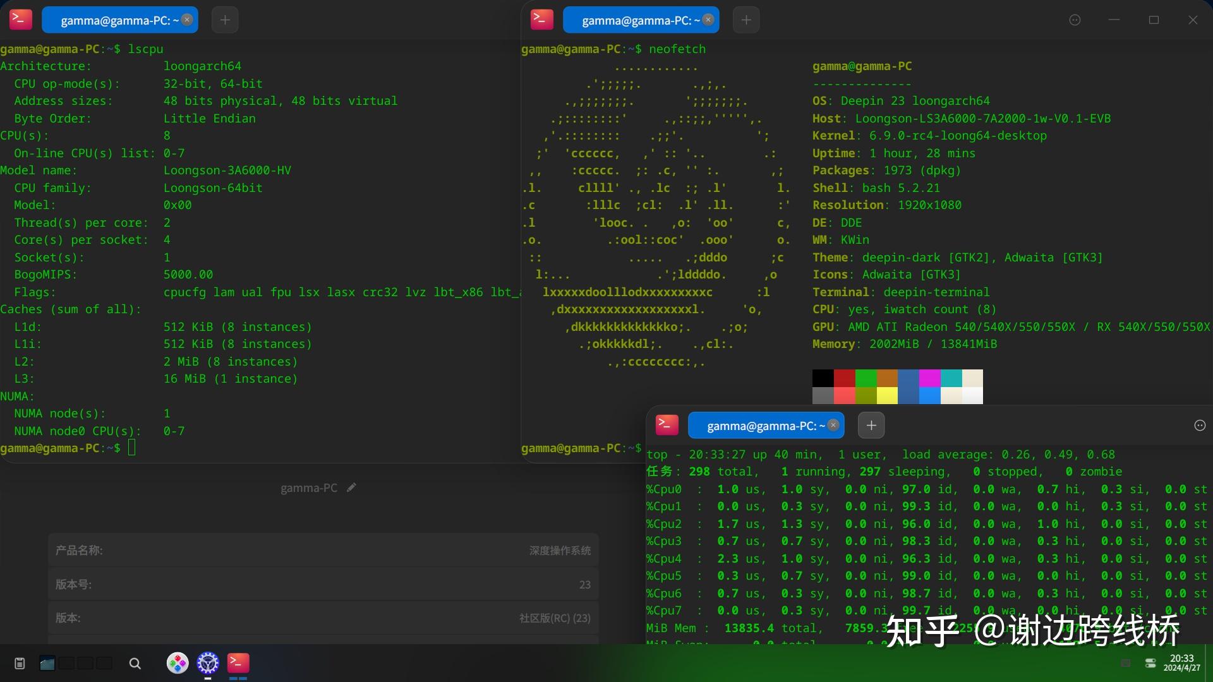Image resolution: width=1213 pixels, height=682 pixels.
Task: Launch the gear-wheel utility app in the dock
Action: point(207,663)
